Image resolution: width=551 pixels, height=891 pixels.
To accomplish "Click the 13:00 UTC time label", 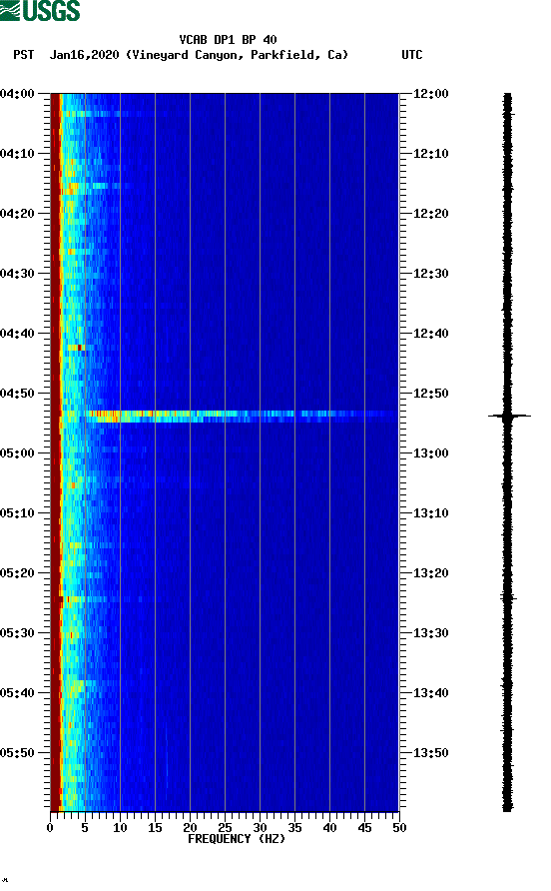I will pyautogui.click(x=430, y=453).
